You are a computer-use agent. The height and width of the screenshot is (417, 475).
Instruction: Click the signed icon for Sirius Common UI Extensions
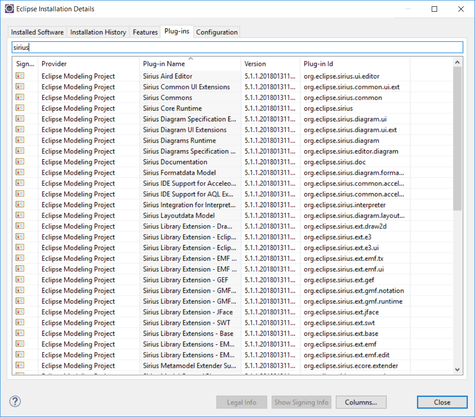(20, 86)
